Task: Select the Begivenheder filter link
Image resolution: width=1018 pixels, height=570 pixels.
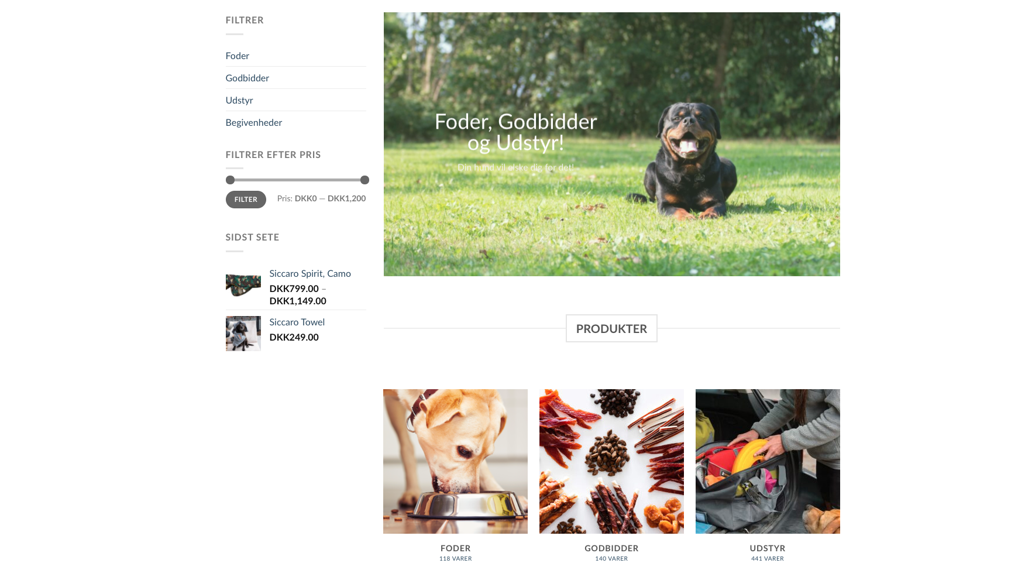Action: (253, 123)
